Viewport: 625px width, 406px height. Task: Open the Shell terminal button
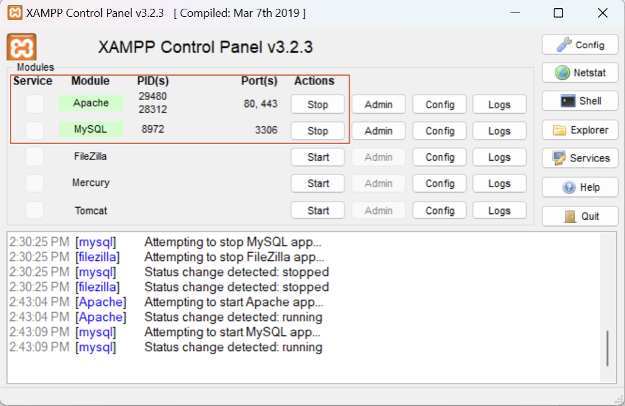point(580,101)
